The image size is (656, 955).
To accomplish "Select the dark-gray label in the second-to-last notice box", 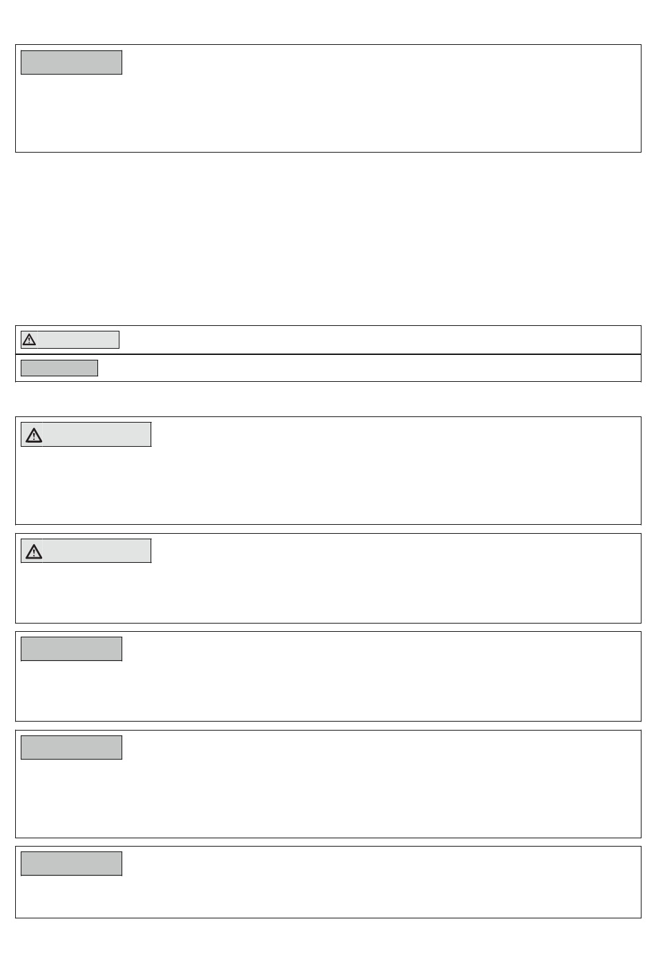I will coord(72,747).
